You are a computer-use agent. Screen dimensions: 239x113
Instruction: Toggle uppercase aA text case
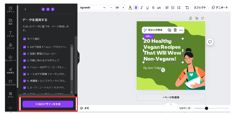[159, 7]
